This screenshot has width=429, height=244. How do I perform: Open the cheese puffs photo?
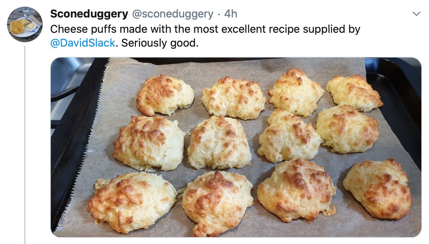(236, 147)
